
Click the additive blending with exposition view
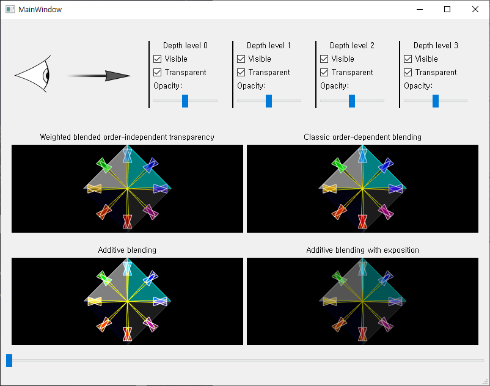[362, 301]
